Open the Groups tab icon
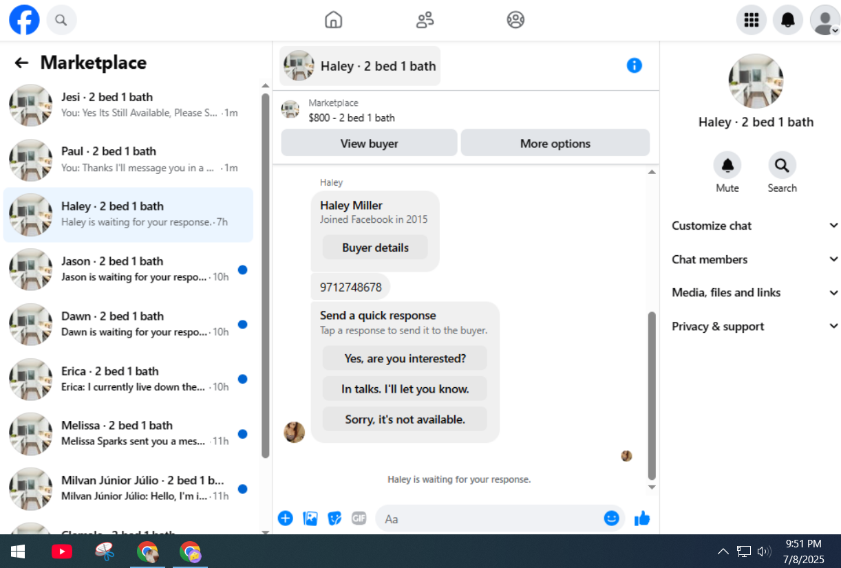The height and width of the screenshot is (568, 841). coord(515,20)
